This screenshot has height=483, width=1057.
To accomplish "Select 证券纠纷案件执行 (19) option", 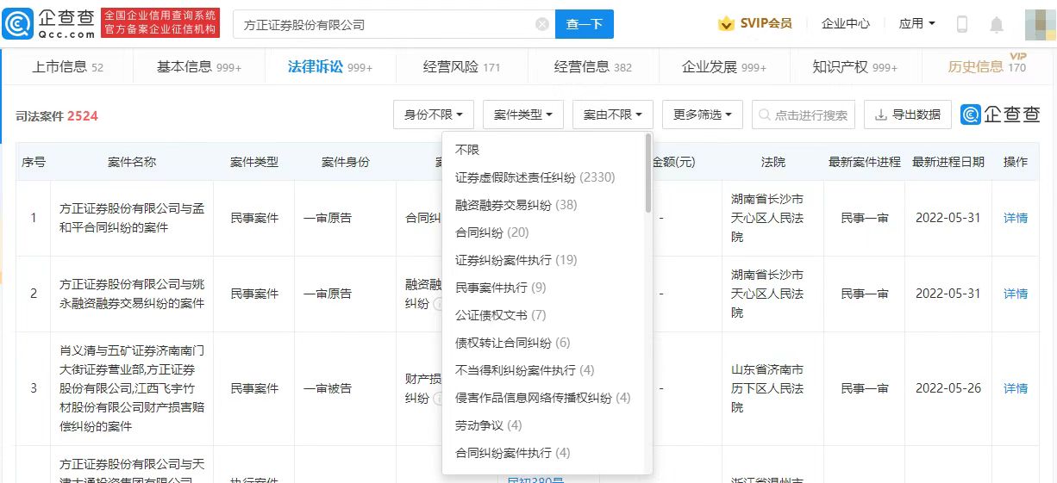I will pos(543,260).
